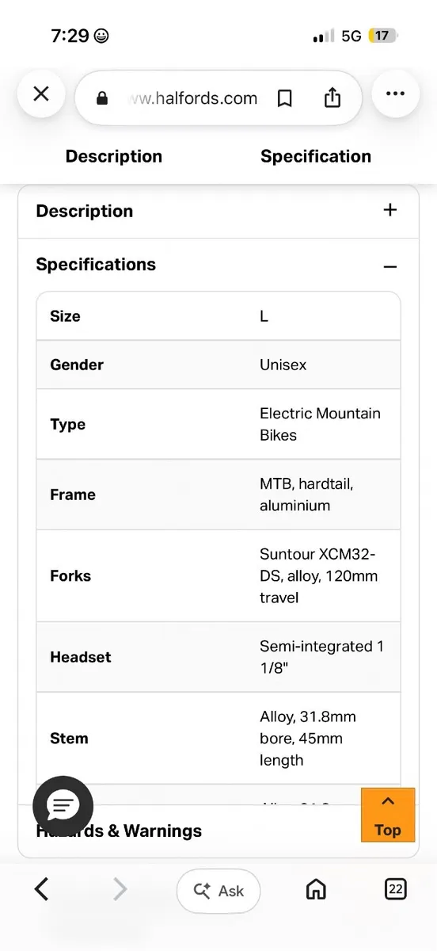The width and height of the screenshot is (437, 951).
Task: Open the three-dot more options menu
Action: [x=395, y=94]
